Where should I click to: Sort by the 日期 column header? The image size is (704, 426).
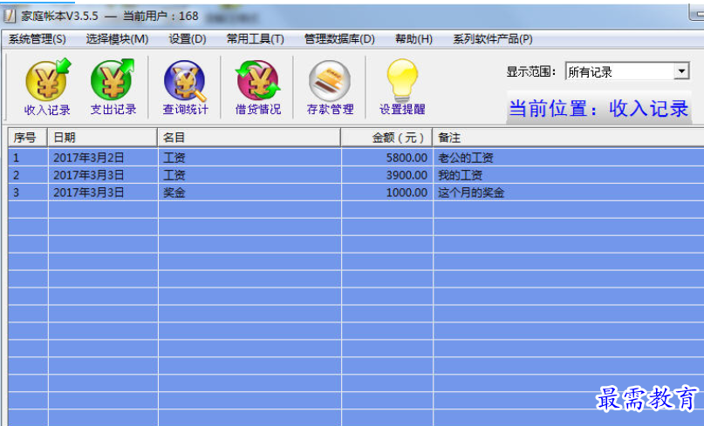pyautogui.click(x=103, y=138)
